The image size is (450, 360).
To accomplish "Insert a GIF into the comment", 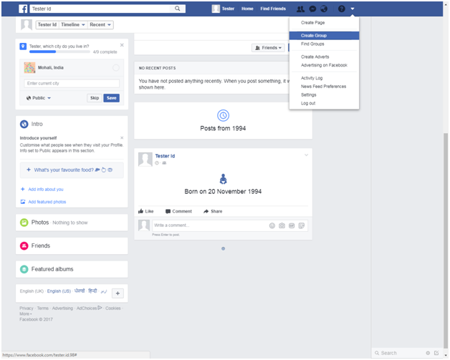I will tap(292, 225).
